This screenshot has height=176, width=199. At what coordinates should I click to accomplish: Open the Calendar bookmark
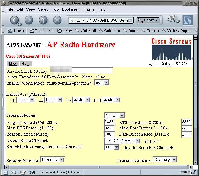point(109,31)
